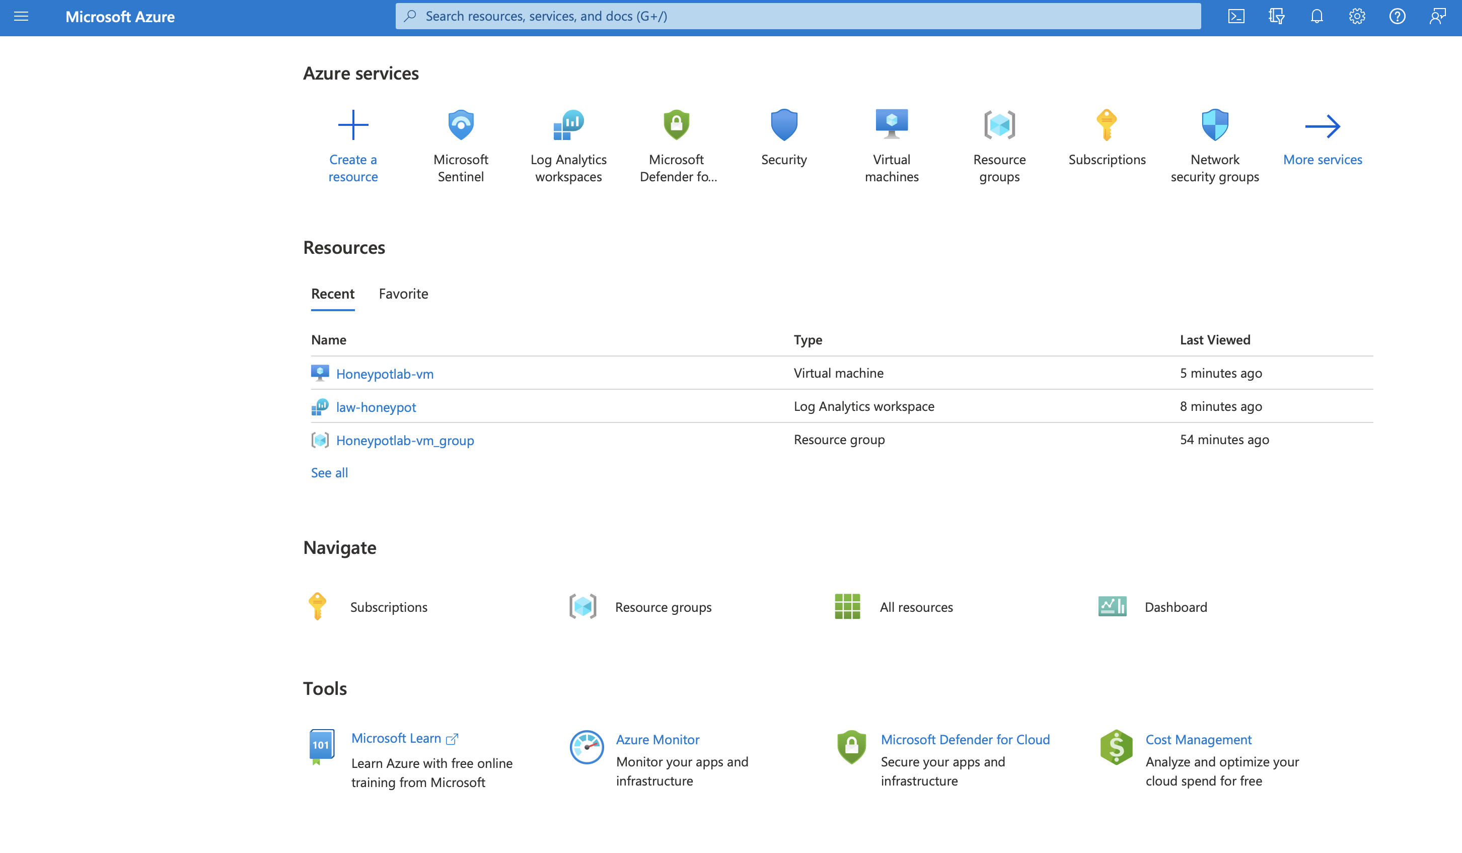Image resolution: width=1462 pixels, height=853 pixels.
Task: Click the More services label
Action: click(x=1322, y=160)
